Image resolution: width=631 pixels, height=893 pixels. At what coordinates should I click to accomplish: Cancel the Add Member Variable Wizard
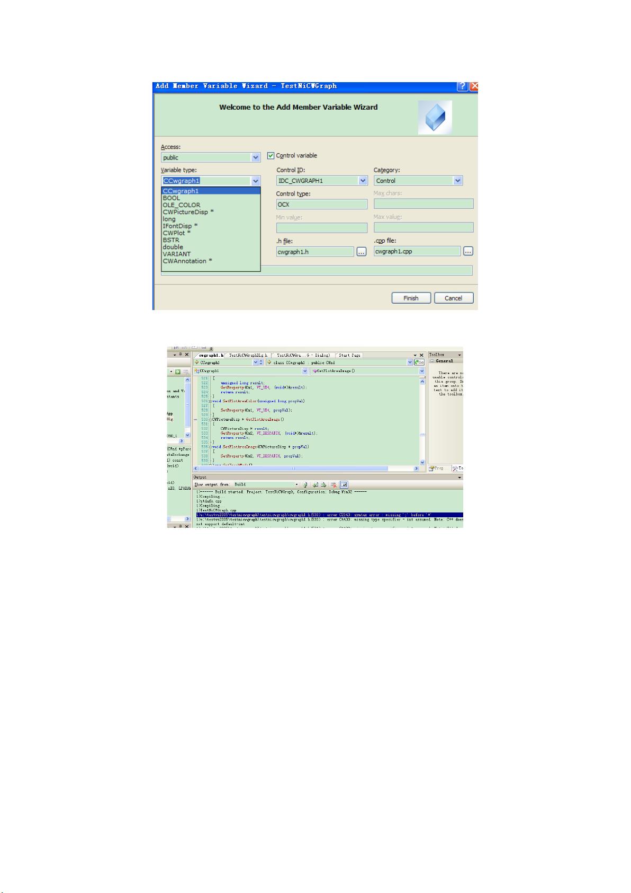tap(453, 298)
